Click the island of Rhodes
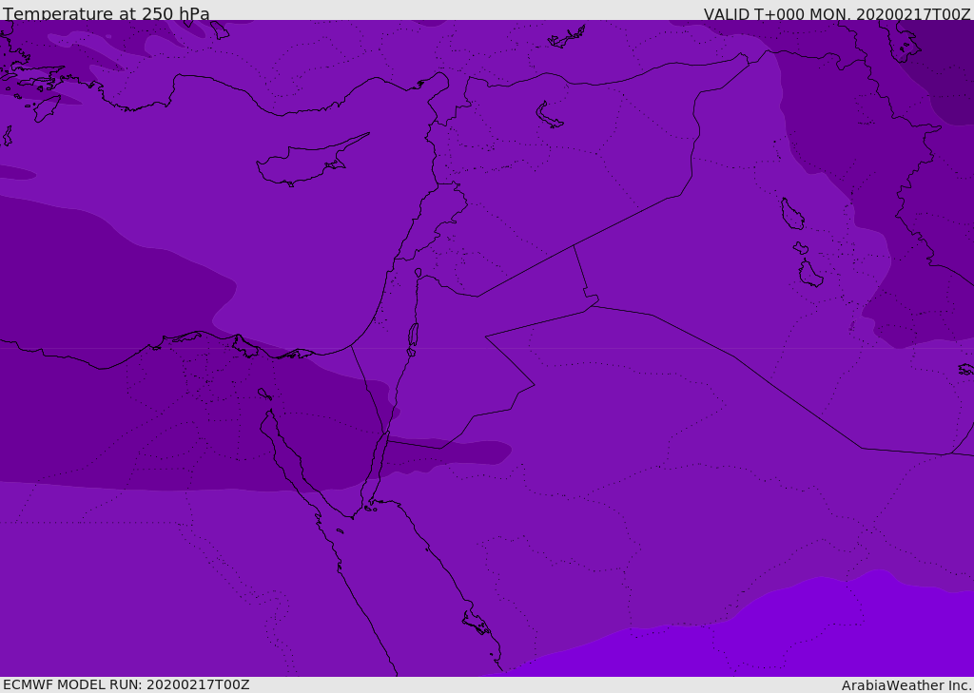Image resolution: width=974 pixels, height=693 pixels. 45,107
